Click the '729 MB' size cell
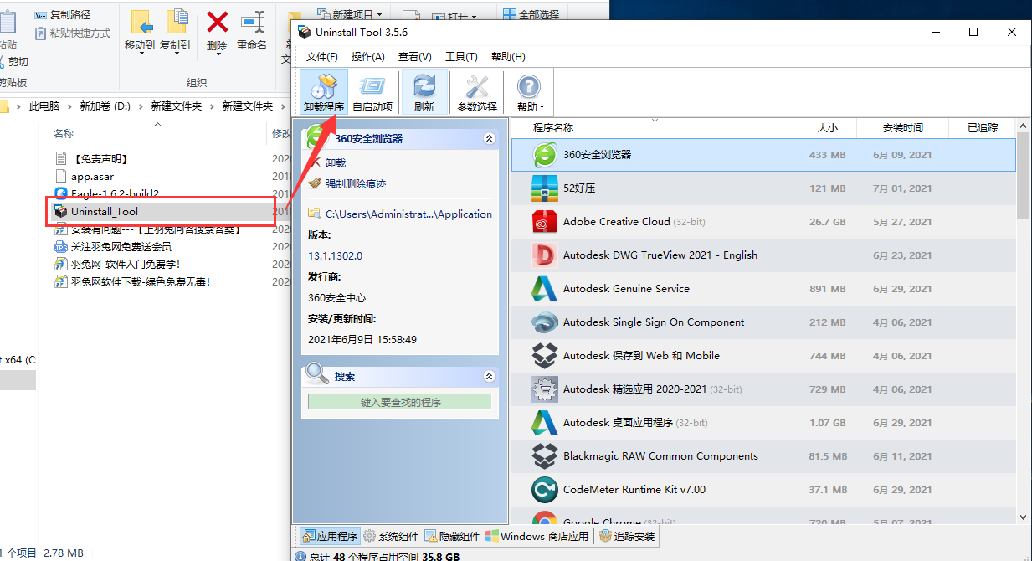 coord(829,389)
